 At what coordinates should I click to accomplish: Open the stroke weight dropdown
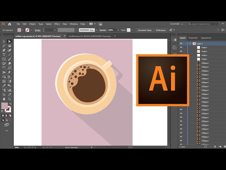(55, 30)
